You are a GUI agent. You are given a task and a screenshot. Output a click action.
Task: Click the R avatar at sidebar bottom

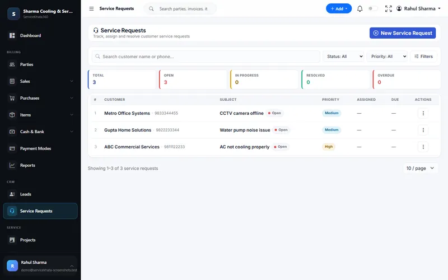pyautogui.click(x=12, y=265)
